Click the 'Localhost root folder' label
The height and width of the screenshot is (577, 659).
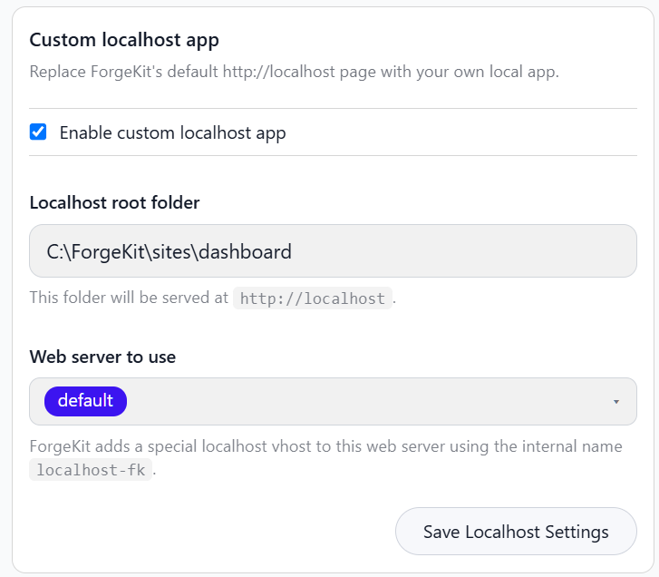tap(114, 202)
